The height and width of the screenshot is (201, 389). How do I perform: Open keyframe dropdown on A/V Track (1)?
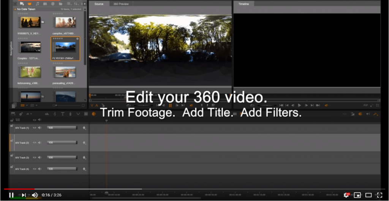[84, 128]
